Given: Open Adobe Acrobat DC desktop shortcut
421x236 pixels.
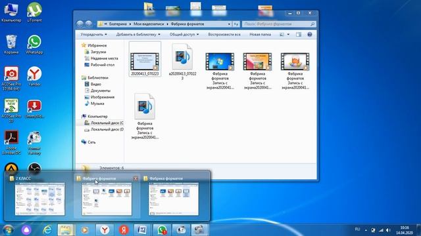Looking at the screenshot, I should [x=11, y=142].
